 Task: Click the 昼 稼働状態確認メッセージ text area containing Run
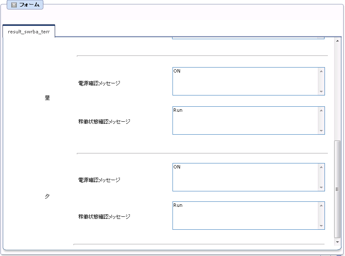(249, 120)
